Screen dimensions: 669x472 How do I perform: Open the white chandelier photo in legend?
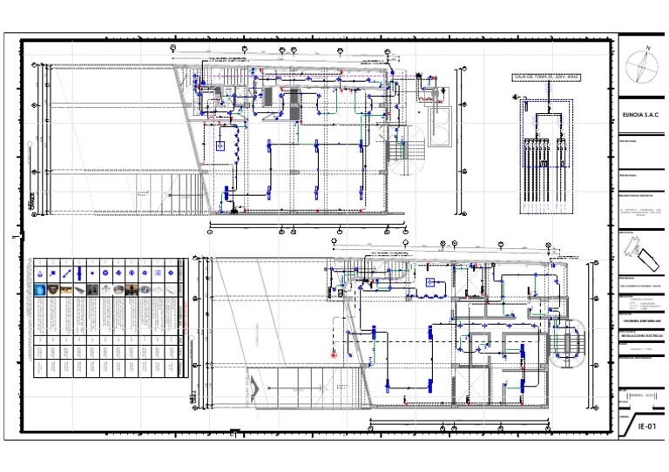pos(105,290)
